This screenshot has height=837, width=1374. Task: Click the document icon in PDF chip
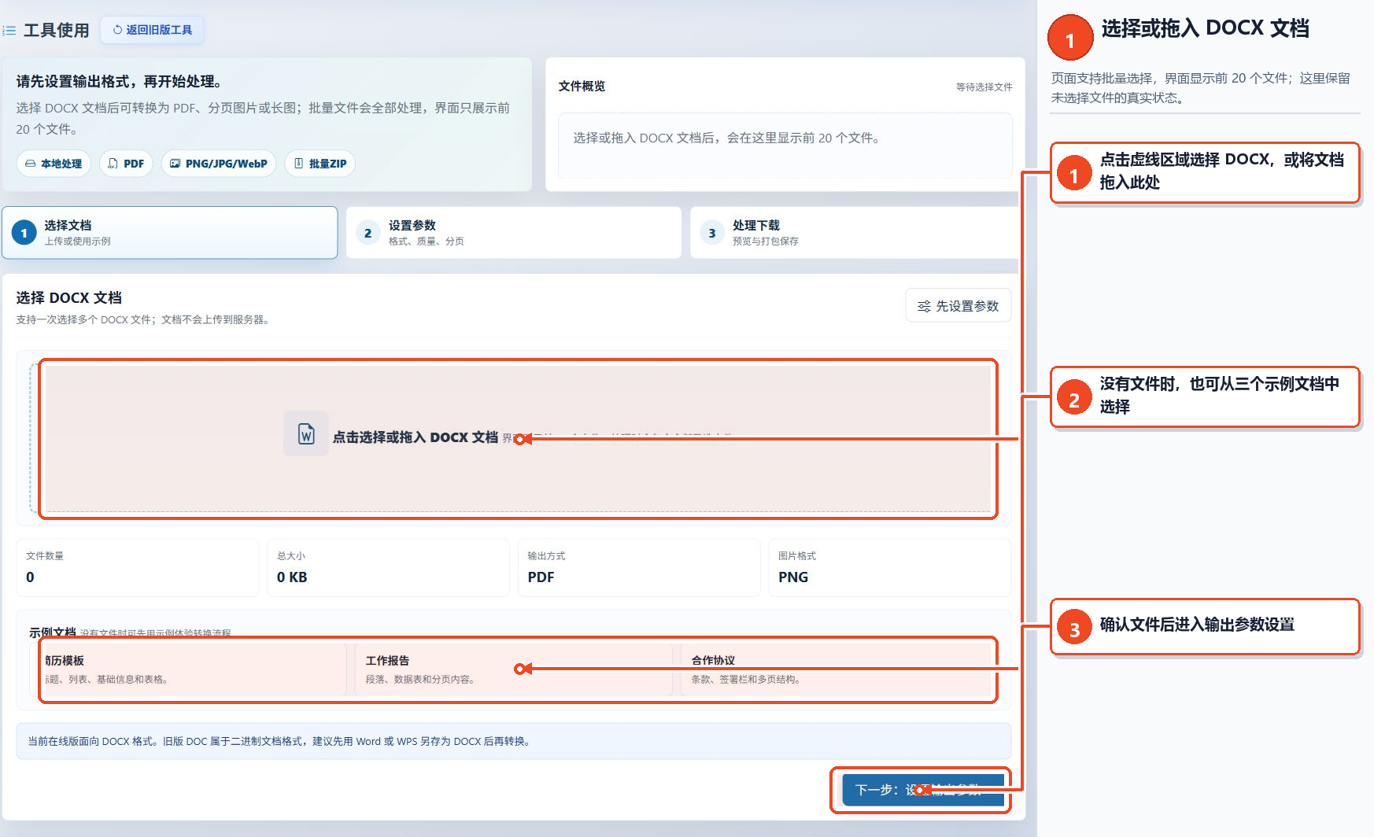tap(113, 164)
